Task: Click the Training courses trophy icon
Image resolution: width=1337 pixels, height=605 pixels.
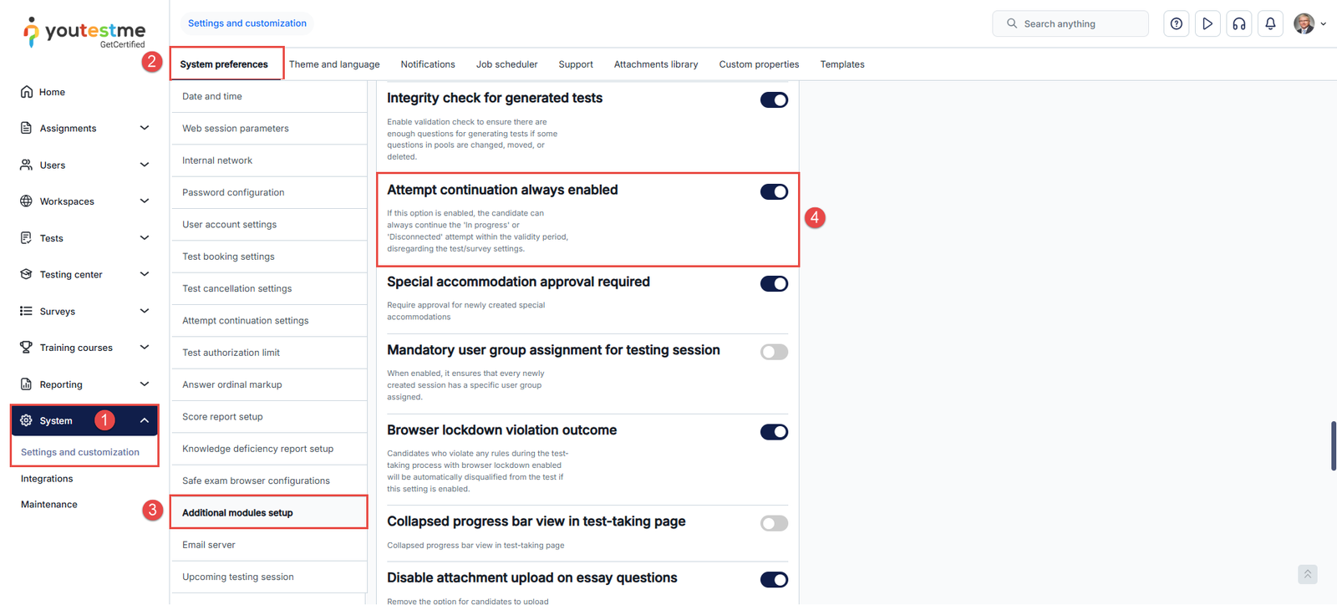Action: coord(27,348)
